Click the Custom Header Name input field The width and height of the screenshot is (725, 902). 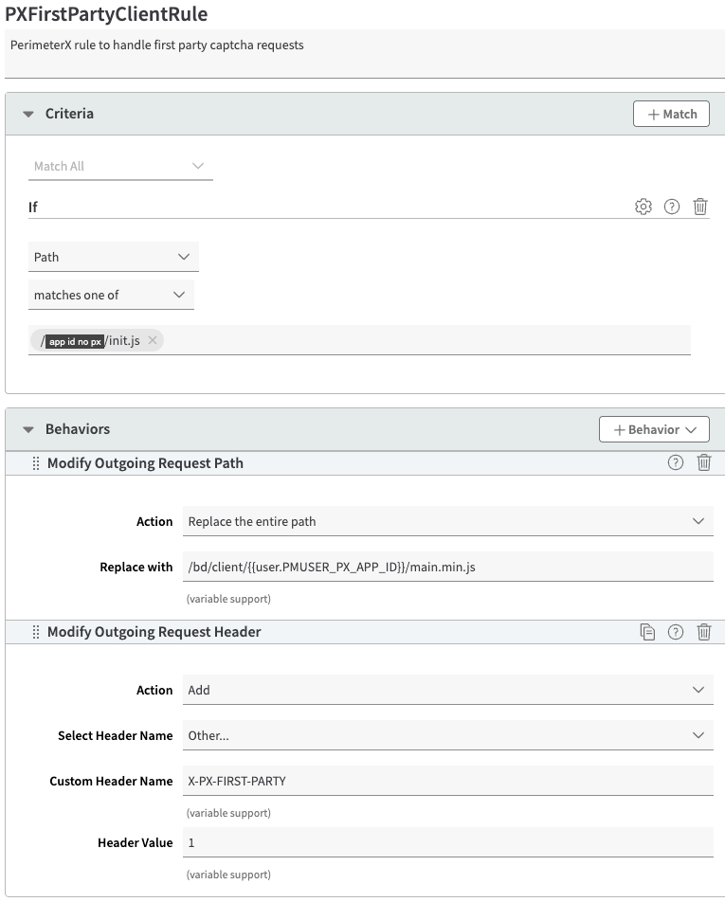(447, 781)
